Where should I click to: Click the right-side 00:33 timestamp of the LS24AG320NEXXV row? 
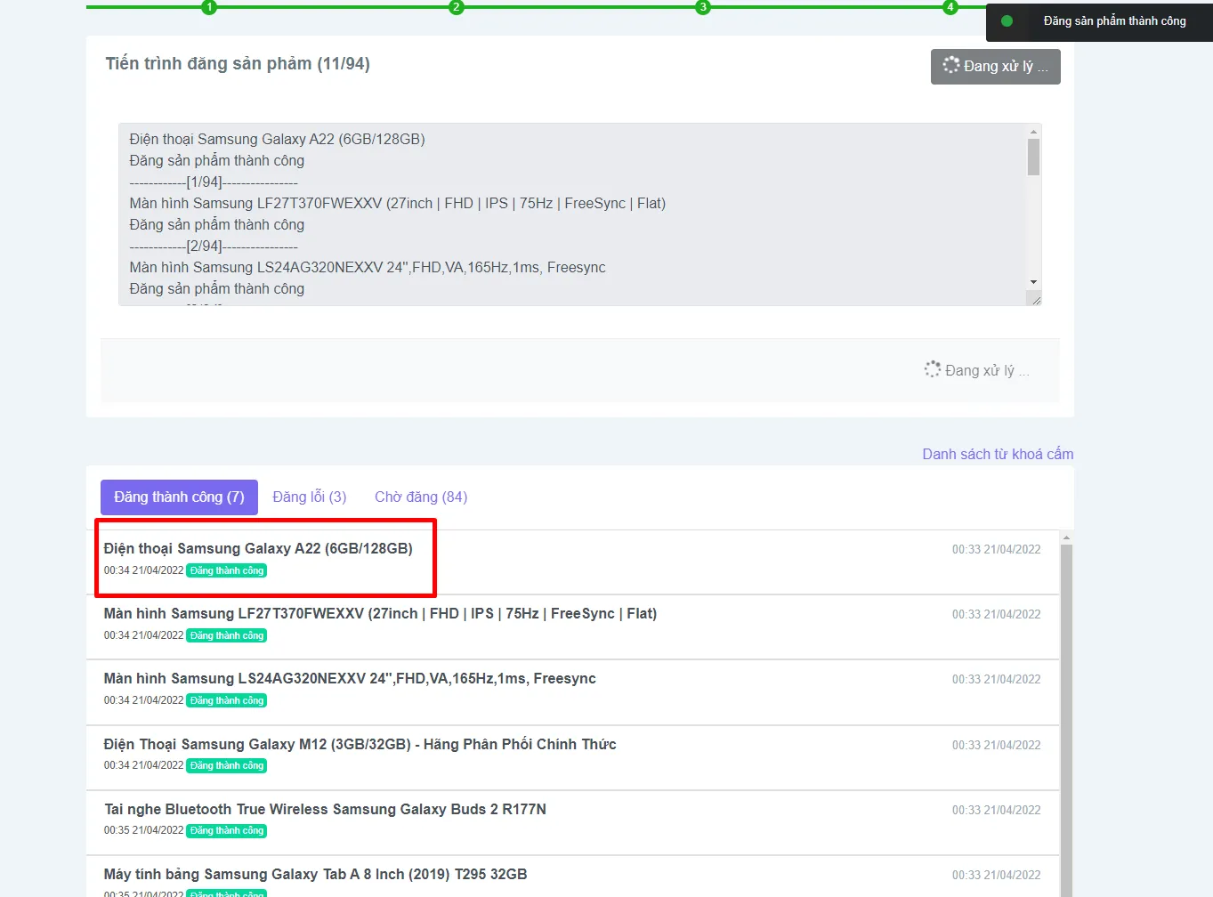[x=996, y=680]
